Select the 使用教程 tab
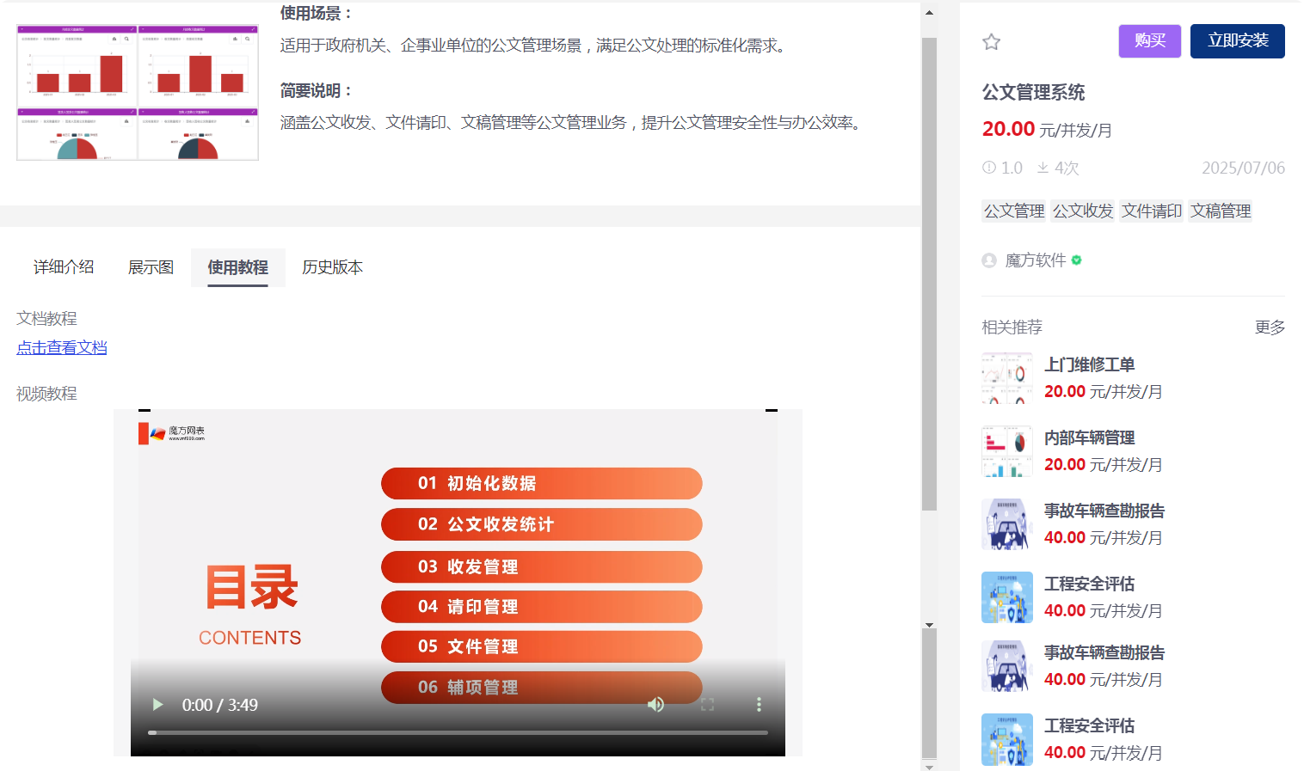Image resolution: width=1304 pixels, height=771 pixels. tap(238, 267)
